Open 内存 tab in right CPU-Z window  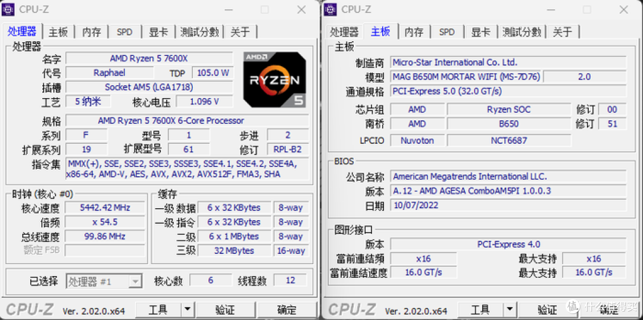[x=414, y=32]
